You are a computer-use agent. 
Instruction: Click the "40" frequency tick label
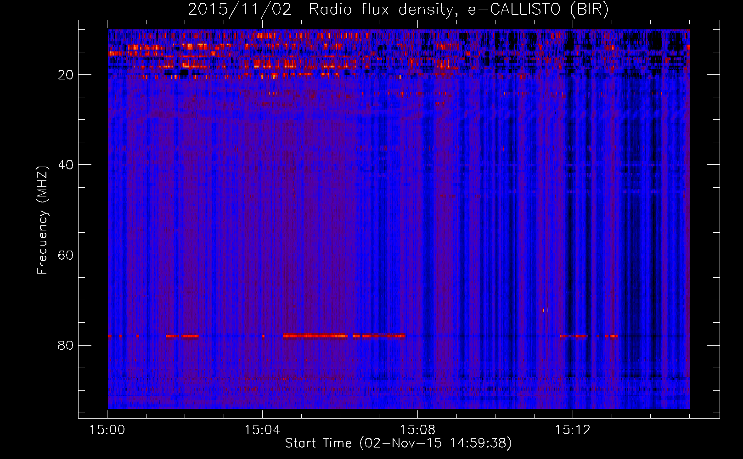pos(66,165)
